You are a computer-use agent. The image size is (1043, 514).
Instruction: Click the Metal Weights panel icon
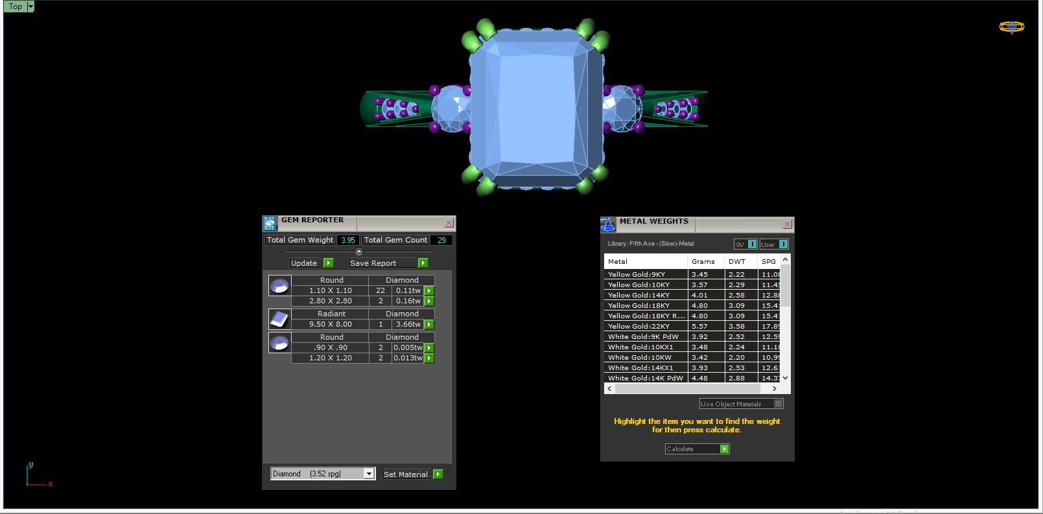point(607,224)
